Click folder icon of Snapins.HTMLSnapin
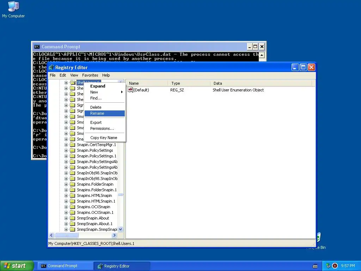 73,195
